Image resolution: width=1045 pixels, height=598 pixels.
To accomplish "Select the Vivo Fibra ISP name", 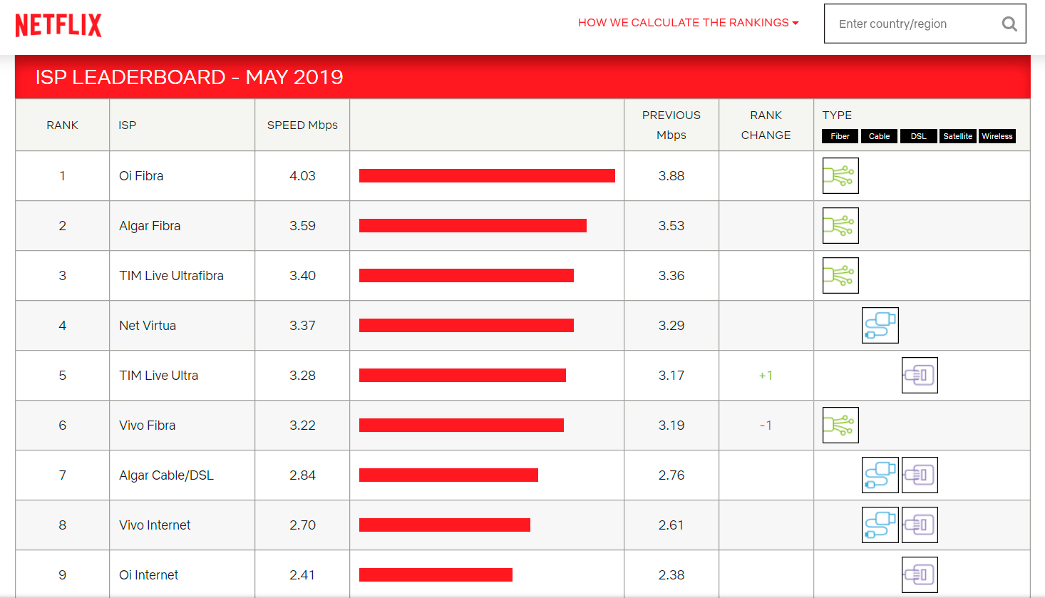I will (x=147, y=425).
